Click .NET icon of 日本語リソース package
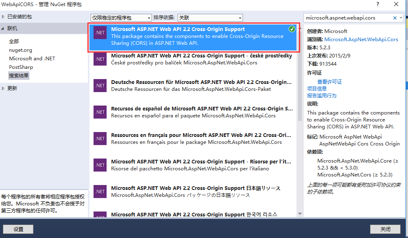This screenshot has width=408, height=238. [x=100, y=191]
